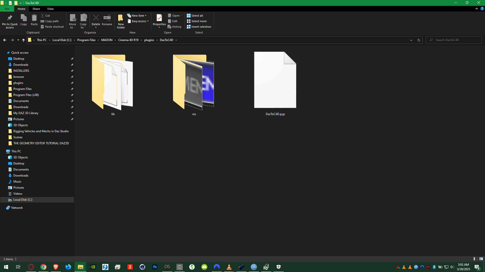Click Copy path in Clipboard group

50,21
